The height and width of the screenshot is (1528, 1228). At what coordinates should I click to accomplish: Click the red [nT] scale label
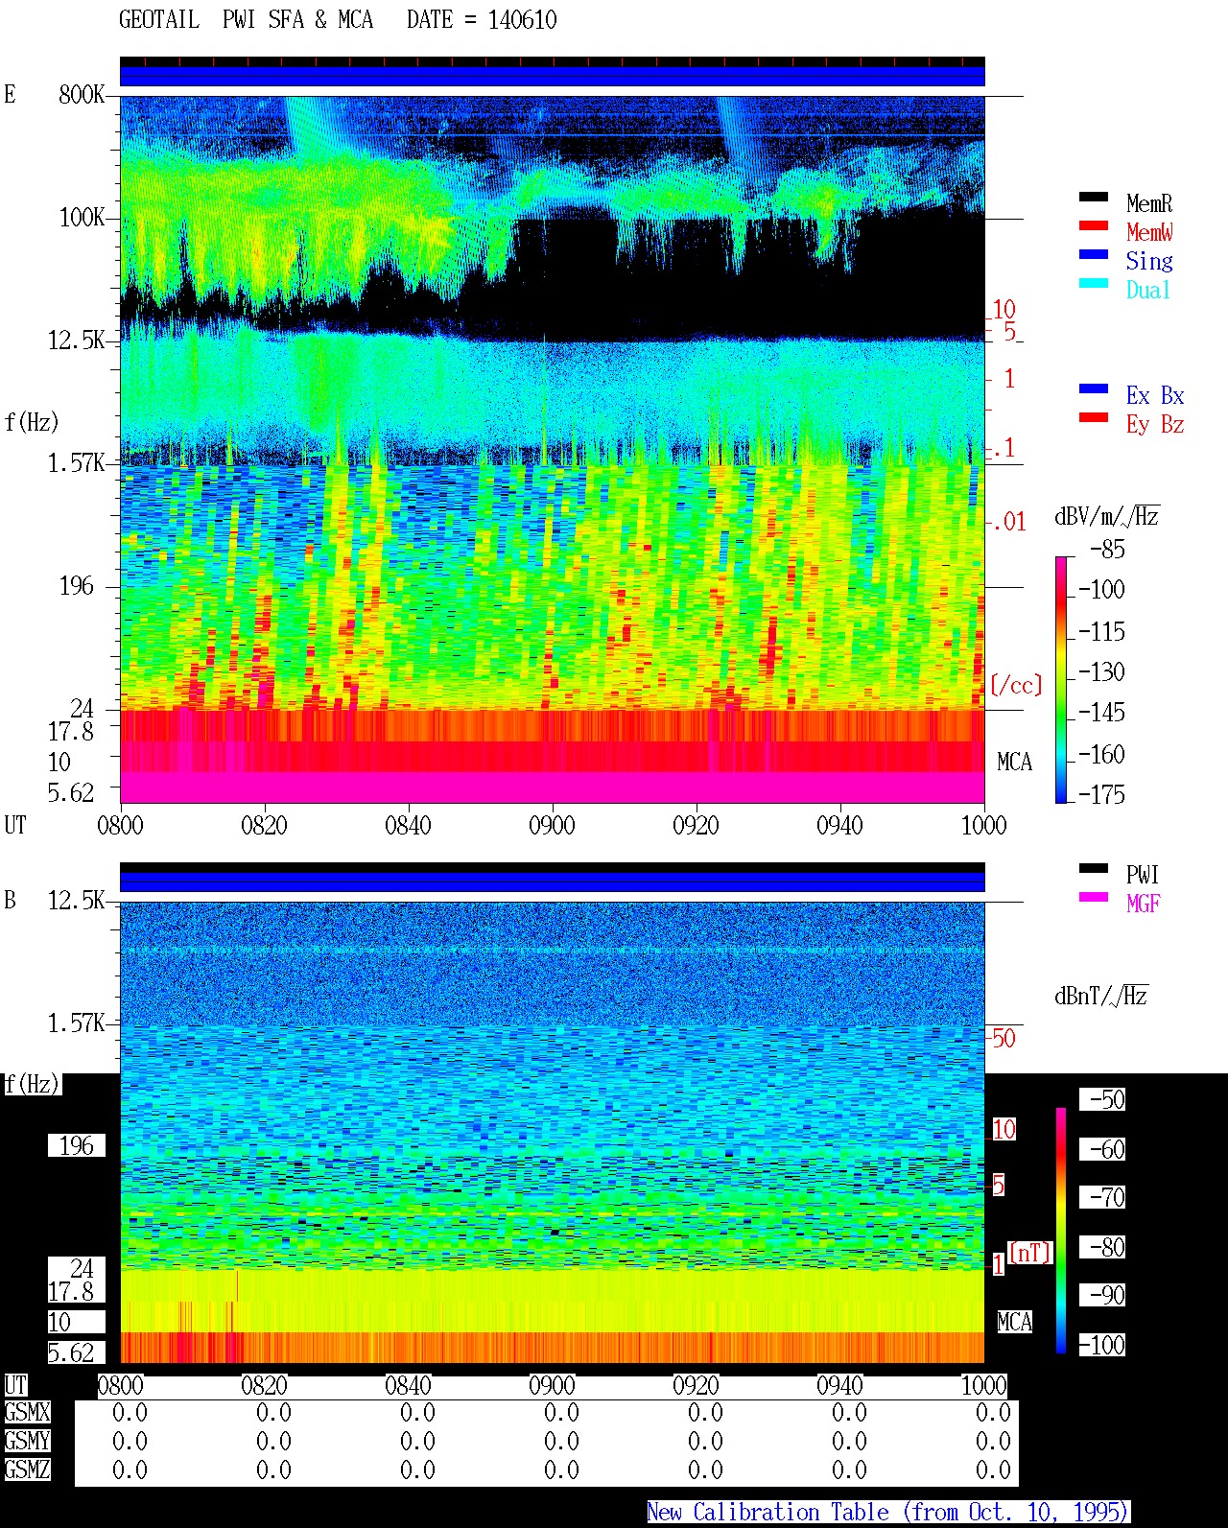coord(1030,1253)
